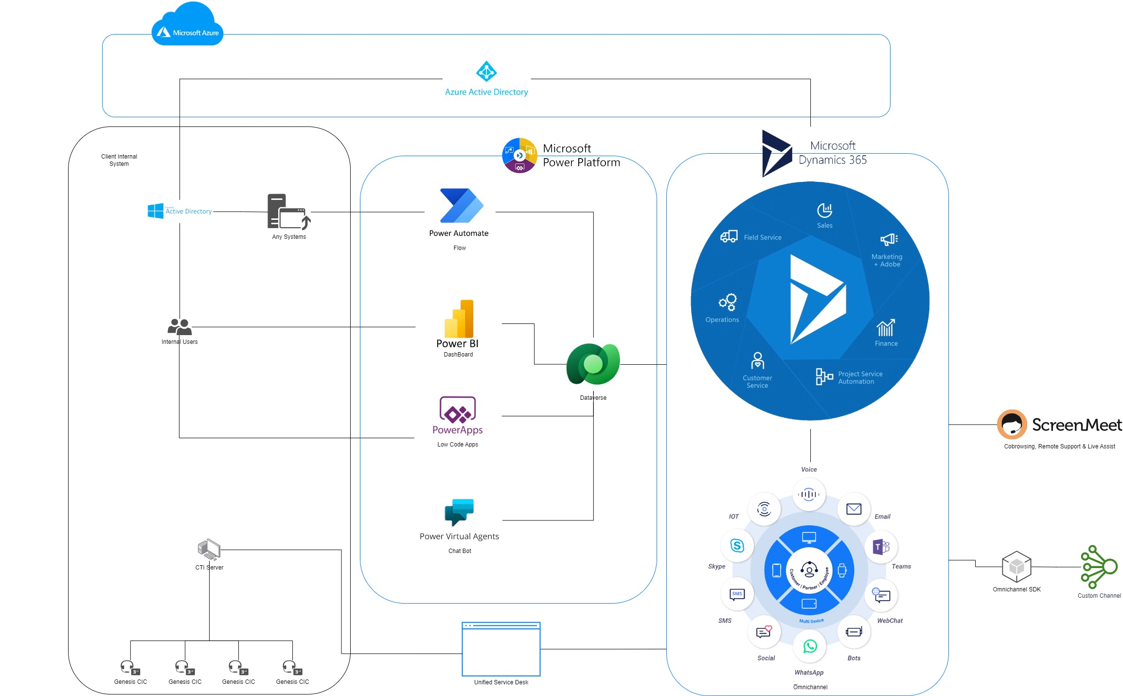
Task: Click the Voice channel icon
Action: (x=809, y=495)
